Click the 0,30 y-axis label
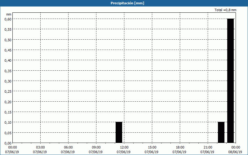 tap(8, 81)
